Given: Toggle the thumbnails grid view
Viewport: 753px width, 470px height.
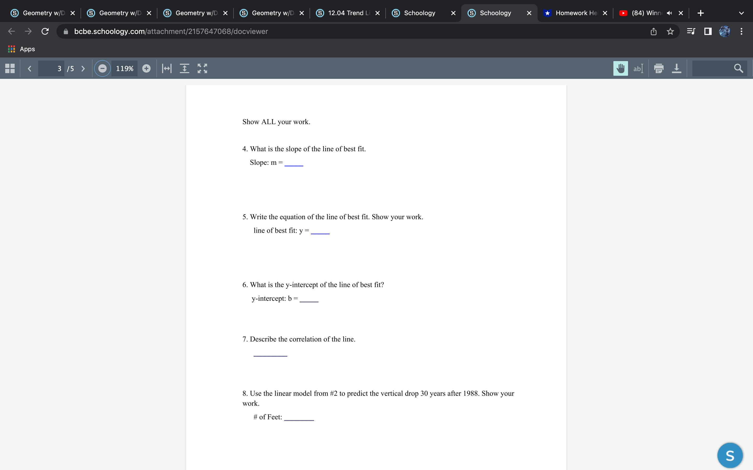Looking at the screenshot, I should (10, 68).
